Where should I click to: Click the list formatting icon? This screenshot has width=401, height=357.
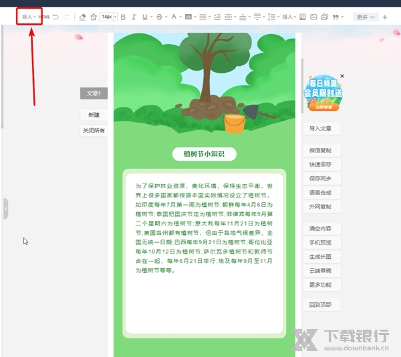click(217, 17)
